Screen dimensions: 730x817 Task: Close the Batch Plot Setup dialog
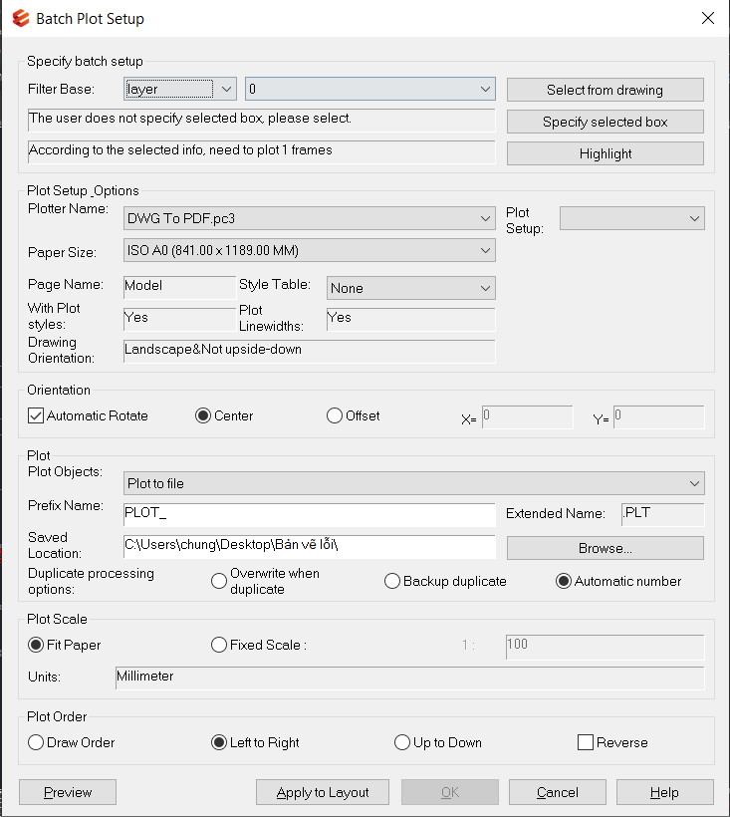tap(708, 18)
